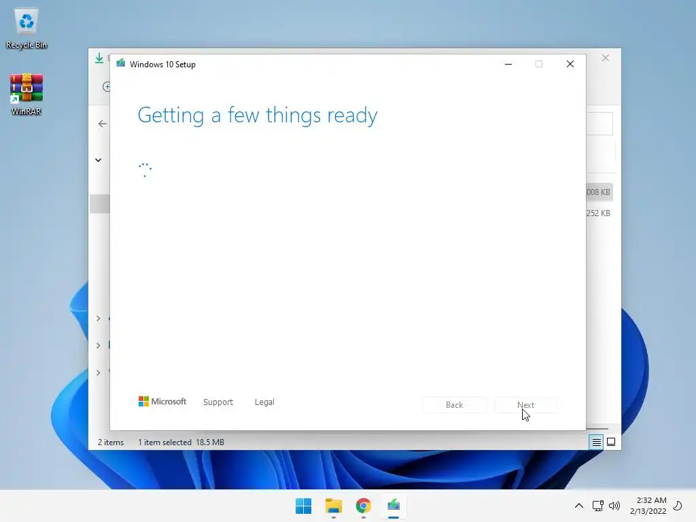Click the Windows Start button

tap(304, 506)
